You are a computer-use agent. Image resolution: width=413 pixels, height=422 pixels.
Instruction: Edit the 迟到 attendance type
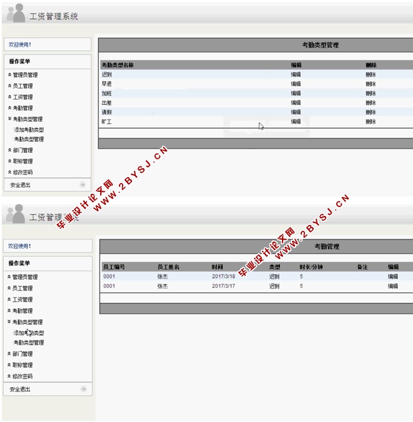point(296,74)
